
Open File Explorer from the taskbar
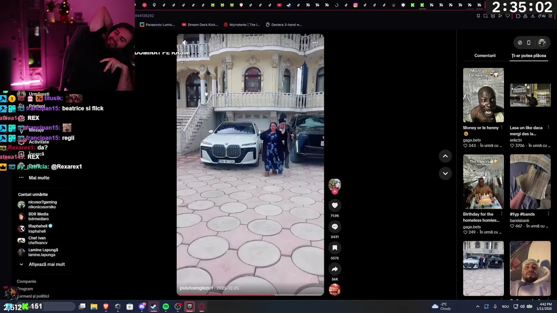94,306
